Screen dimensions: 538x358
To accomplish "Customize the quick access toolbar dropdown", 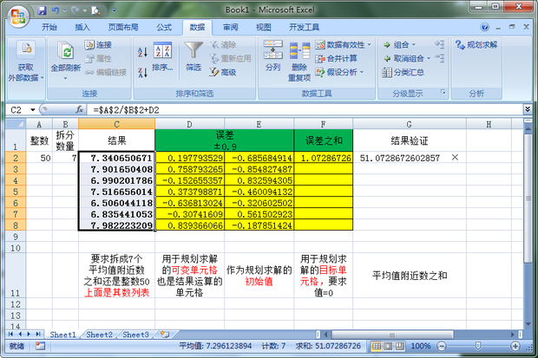I will pos(115,10).
